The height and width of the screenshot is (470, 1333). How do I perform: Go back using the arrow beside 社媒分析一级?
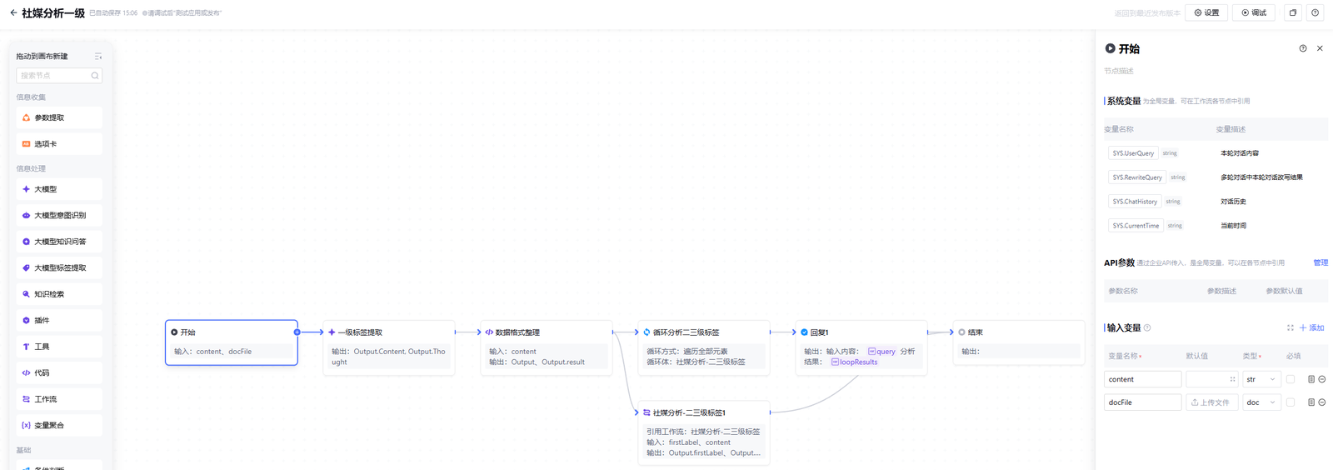(13, 12)
